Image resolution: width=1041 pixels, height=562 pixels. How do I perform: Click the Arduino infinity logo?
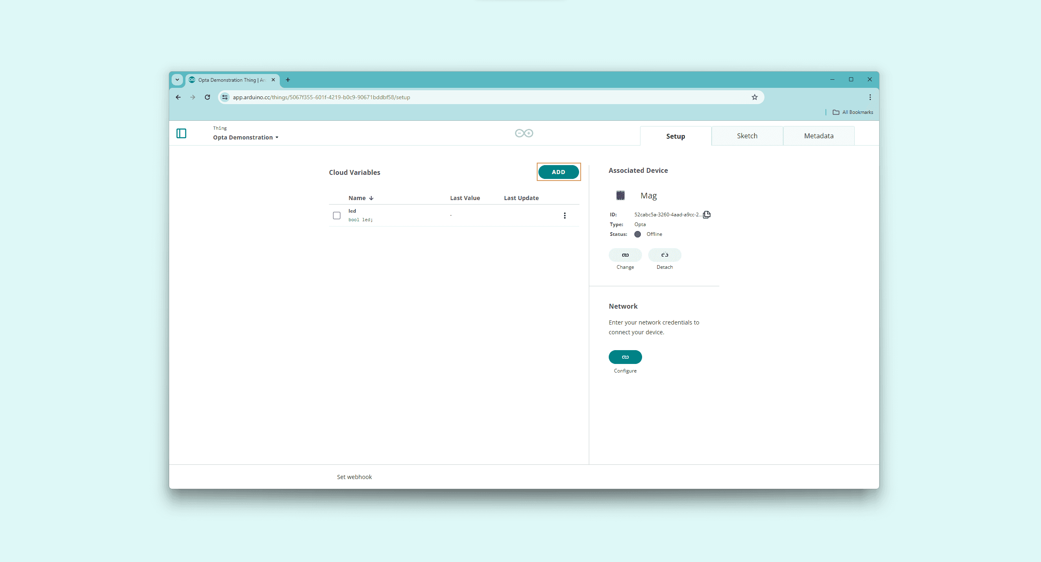[524, 133]
